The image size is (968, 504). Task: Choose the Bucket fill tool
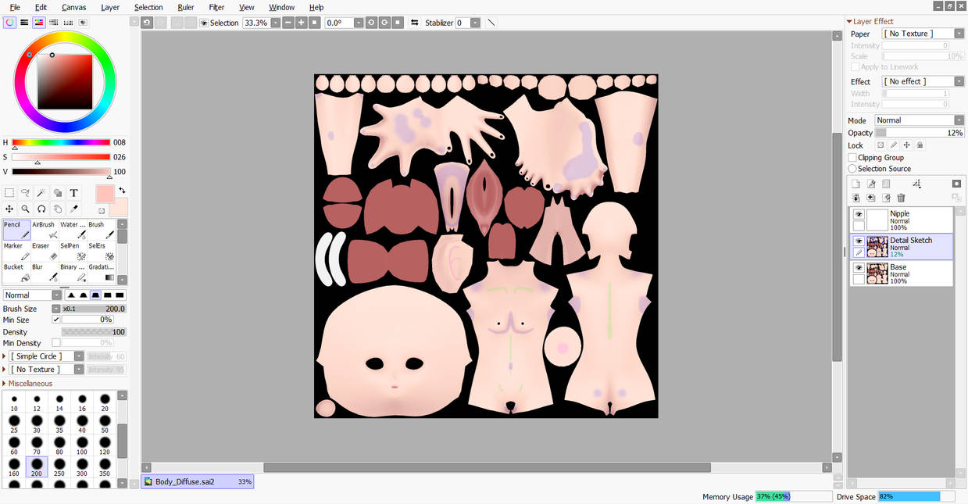[16, 272]
